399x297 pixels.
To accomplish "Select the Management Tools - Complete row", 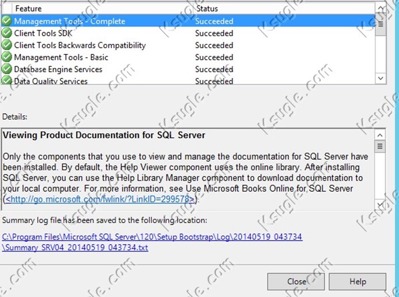I will coord(188,21).
